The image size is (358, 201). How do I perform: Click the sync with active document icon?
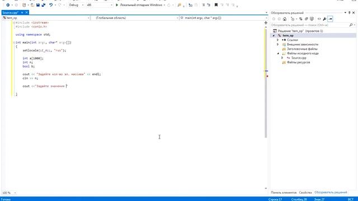click(x=301, y=19)
